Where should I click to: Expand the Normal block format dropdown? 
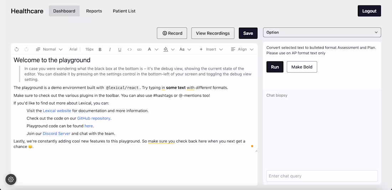coord(49,49)
